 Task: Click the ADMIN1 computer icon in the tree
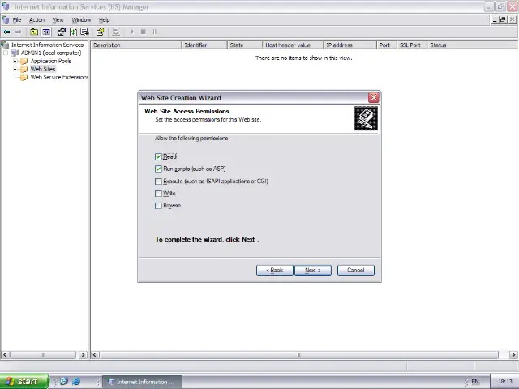pyautogui.click(x=15, y=53)
